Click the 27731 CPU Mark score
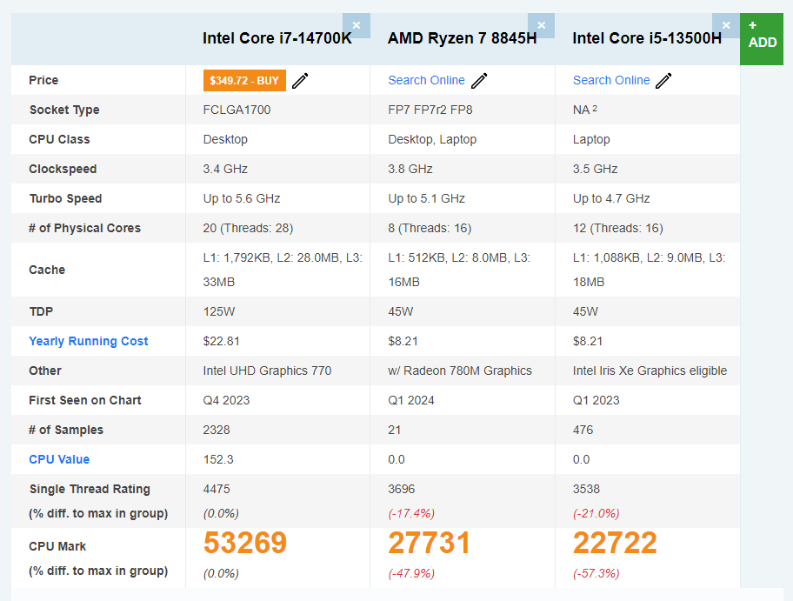 click(430, 543)
